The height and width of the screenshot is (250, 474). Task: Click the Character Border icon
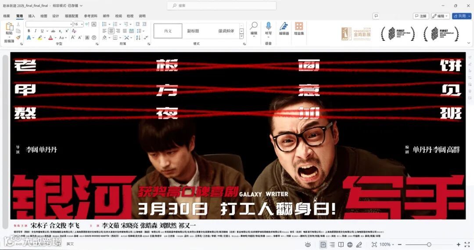[94, 24]
